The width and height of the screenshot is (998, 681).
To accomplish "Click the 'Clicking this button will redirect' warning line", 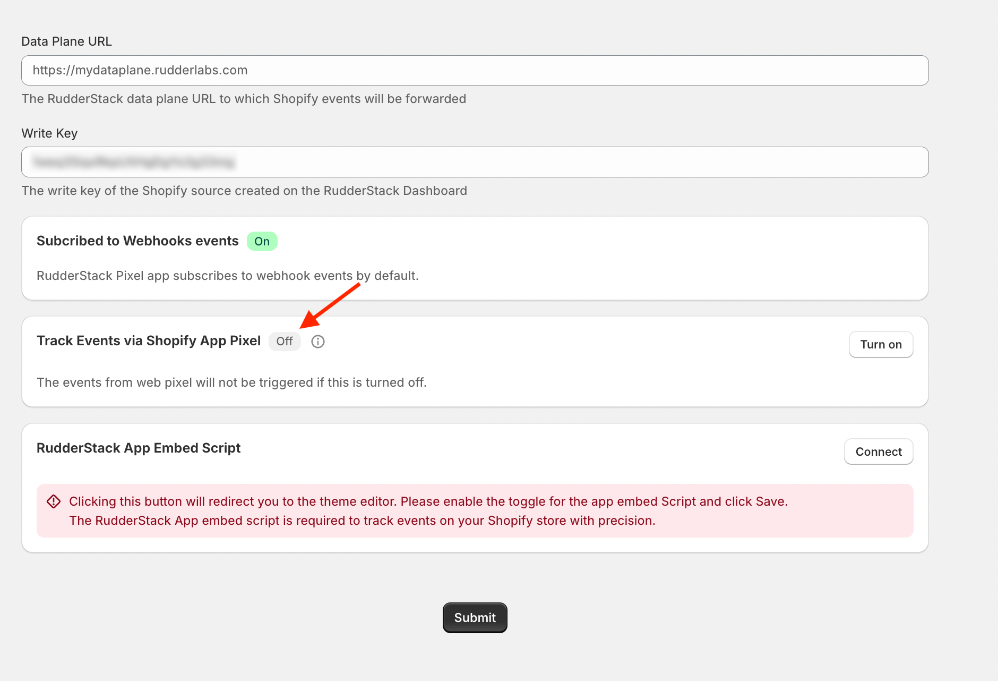I will (x=428, y=501).
